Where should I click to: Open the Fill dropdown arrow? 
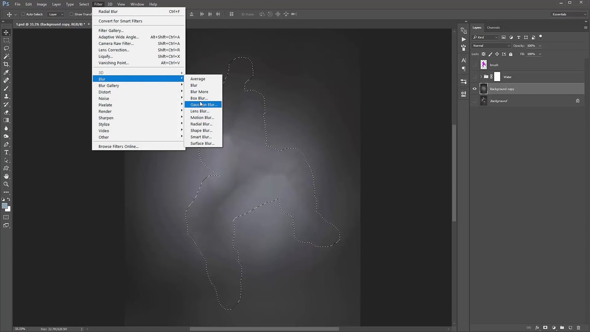[540, 54]
